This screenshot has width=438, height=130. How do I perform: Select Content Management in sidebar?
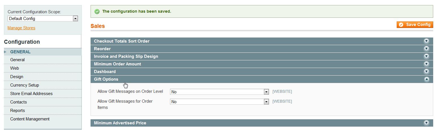point(30,119)
